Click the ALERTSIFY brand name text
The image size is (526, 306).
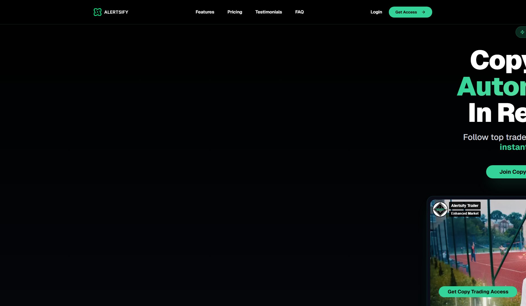[116, 12]
